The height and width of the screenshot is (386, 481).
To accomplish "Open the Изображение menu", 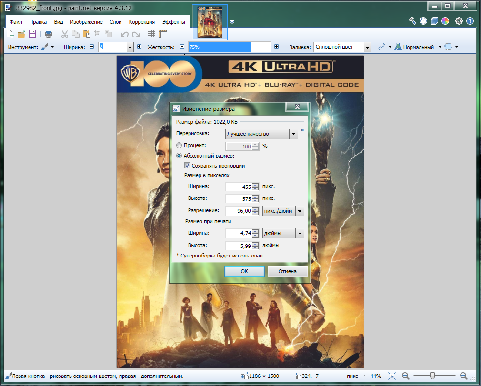I will (86, 22).
